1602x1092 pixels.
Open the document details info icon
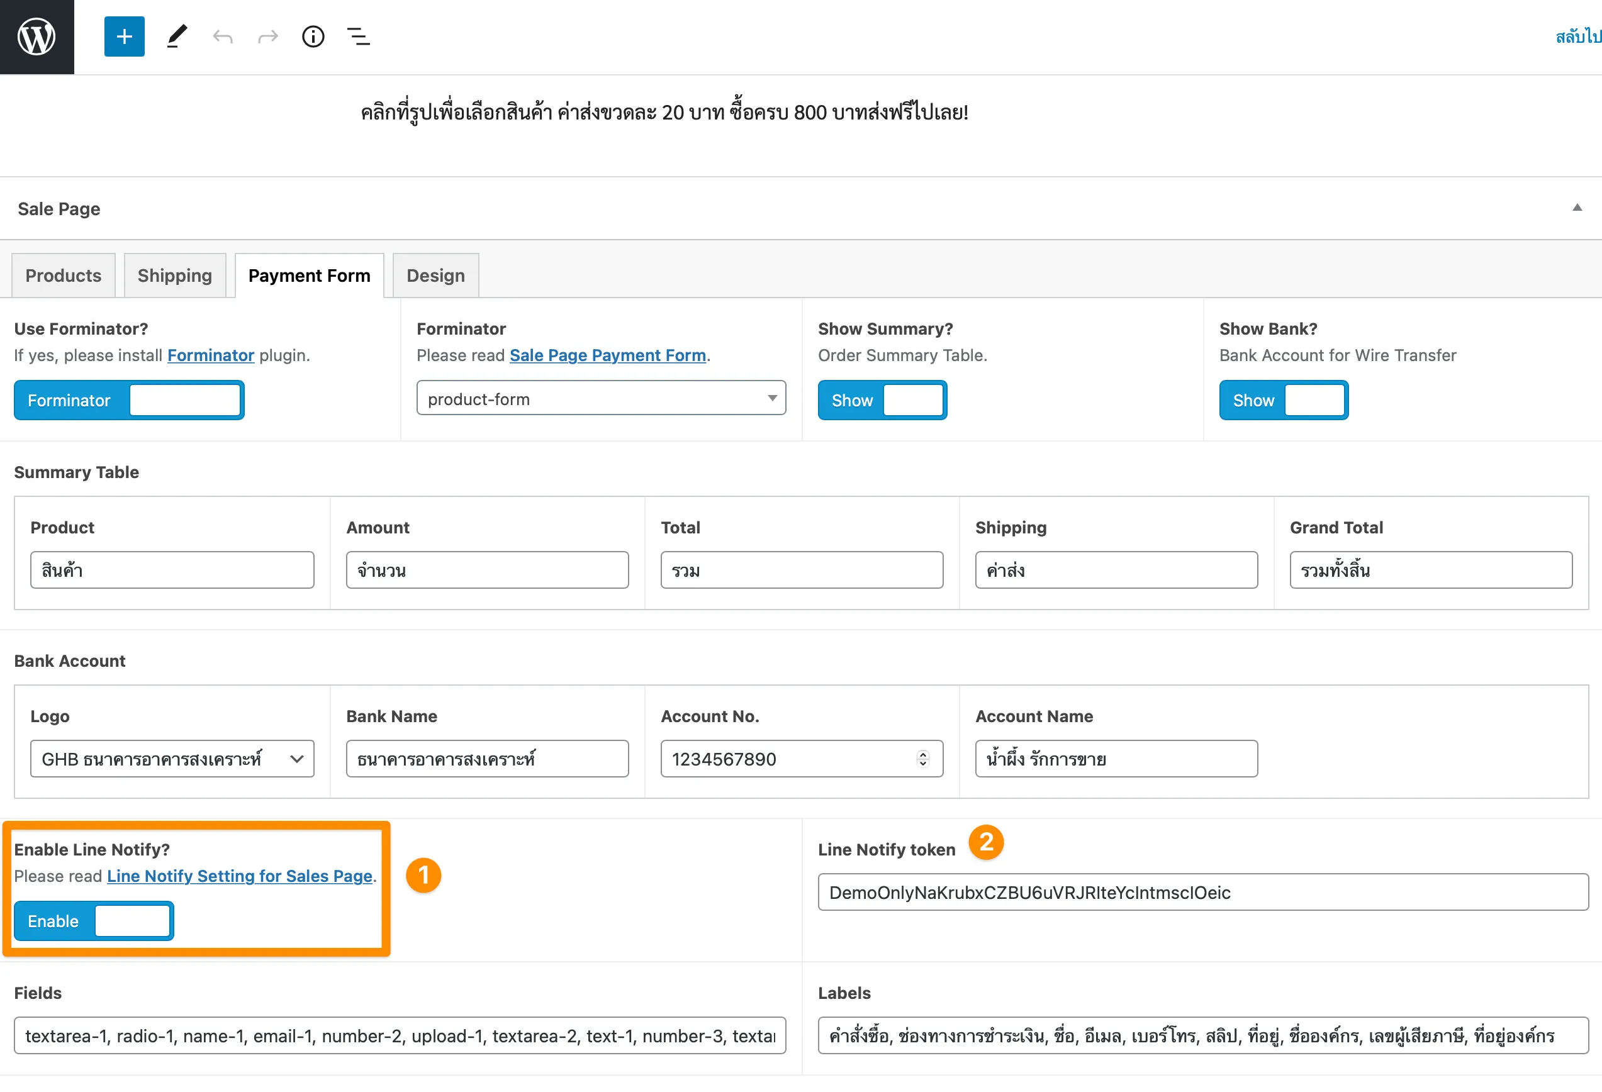point(313,36)
